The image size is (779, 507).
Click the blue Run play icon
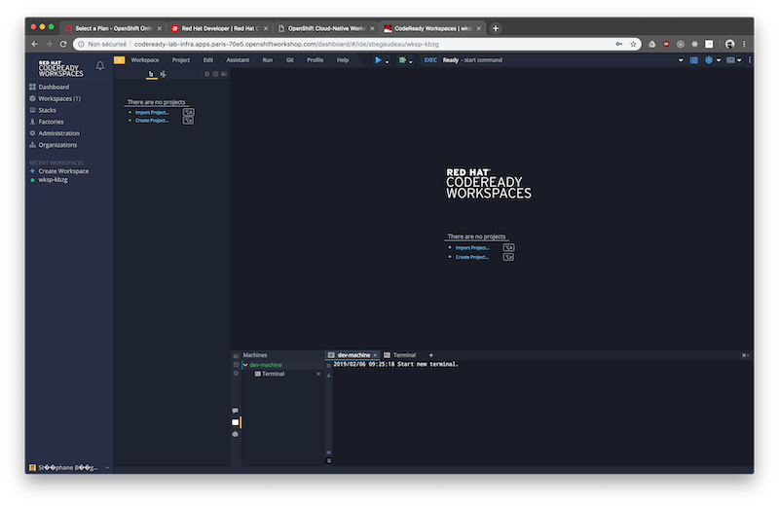(x=378, y=60)
